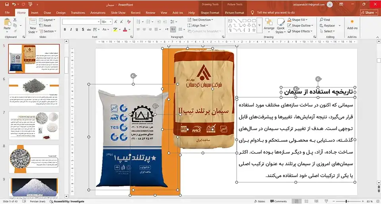The height and width of the screenshot is (204, 381).
Task: Open the Animations tab
Action: coord(98,13)
